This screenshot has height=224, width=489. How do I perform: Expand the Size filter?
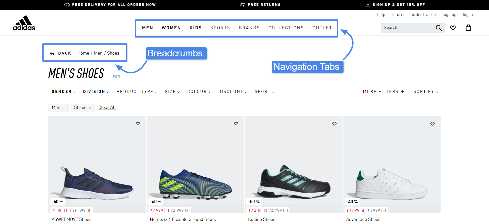[172, 92]
